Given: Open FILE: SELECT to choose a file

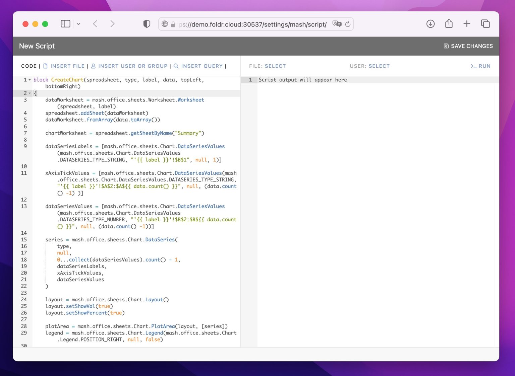Looking at the screenshot, I should (275, 66).
